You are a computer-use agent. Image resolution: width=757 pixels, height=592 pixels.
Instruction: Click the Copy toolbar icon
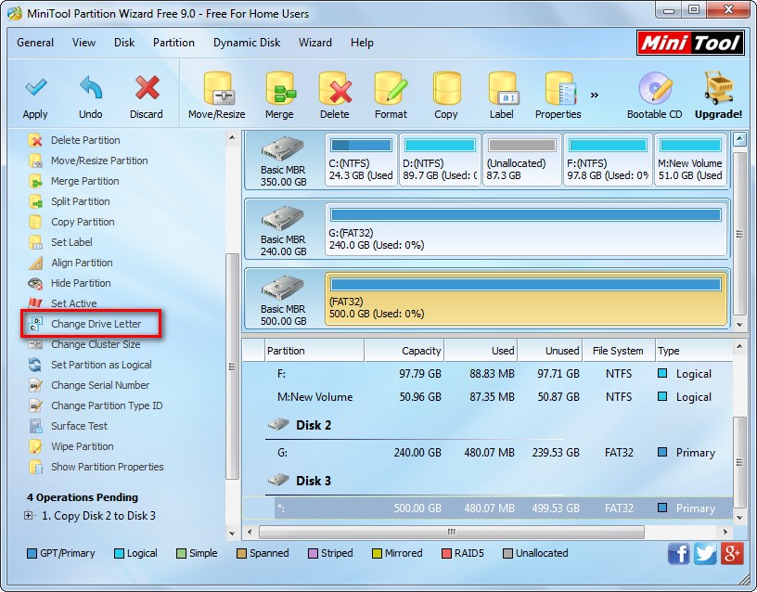(x=446, y=88)
